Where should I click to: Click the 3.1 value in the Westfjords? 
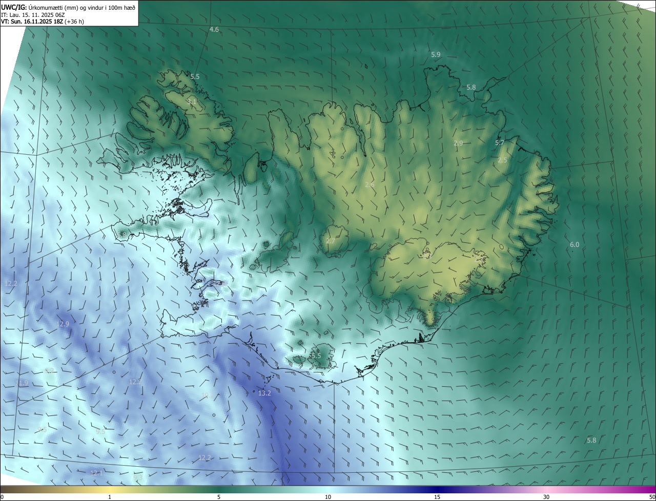[192, 102]
